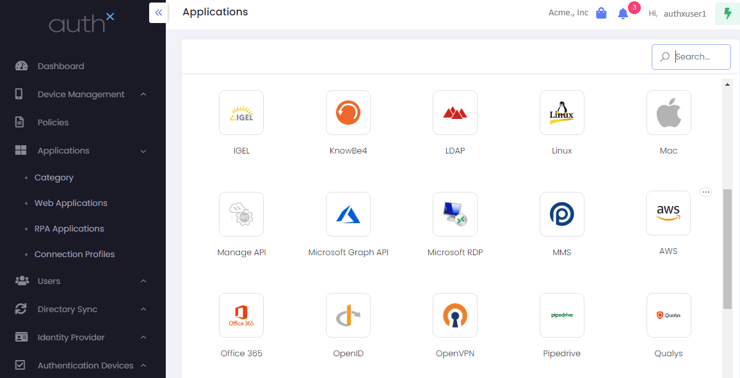Select the LDAP application icon

point(455,113)
